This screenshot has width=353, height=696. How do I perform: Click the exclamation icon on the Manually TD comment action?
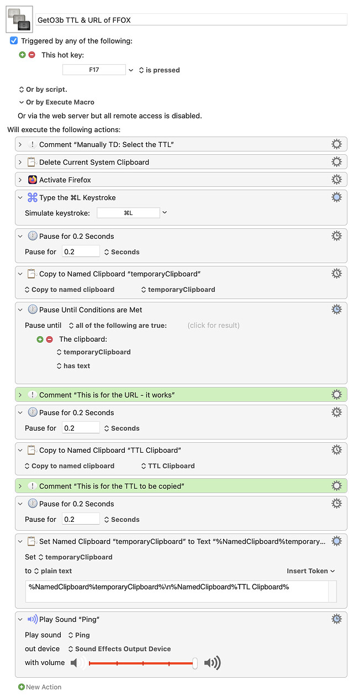(x=32, y=144)
